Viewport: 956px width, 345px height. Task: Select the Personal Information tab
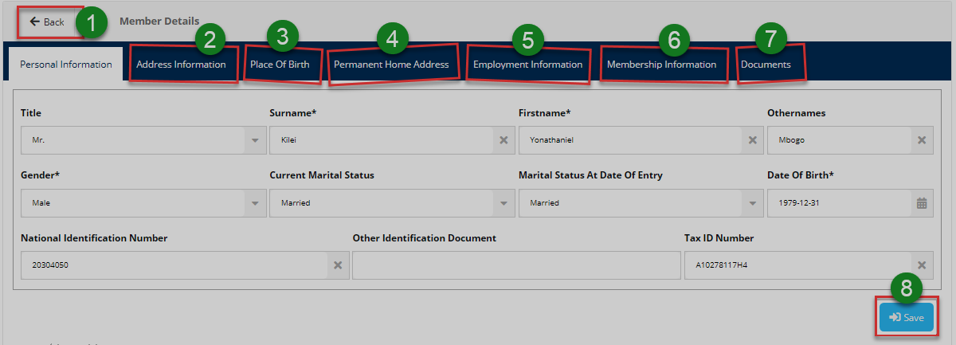65,65
